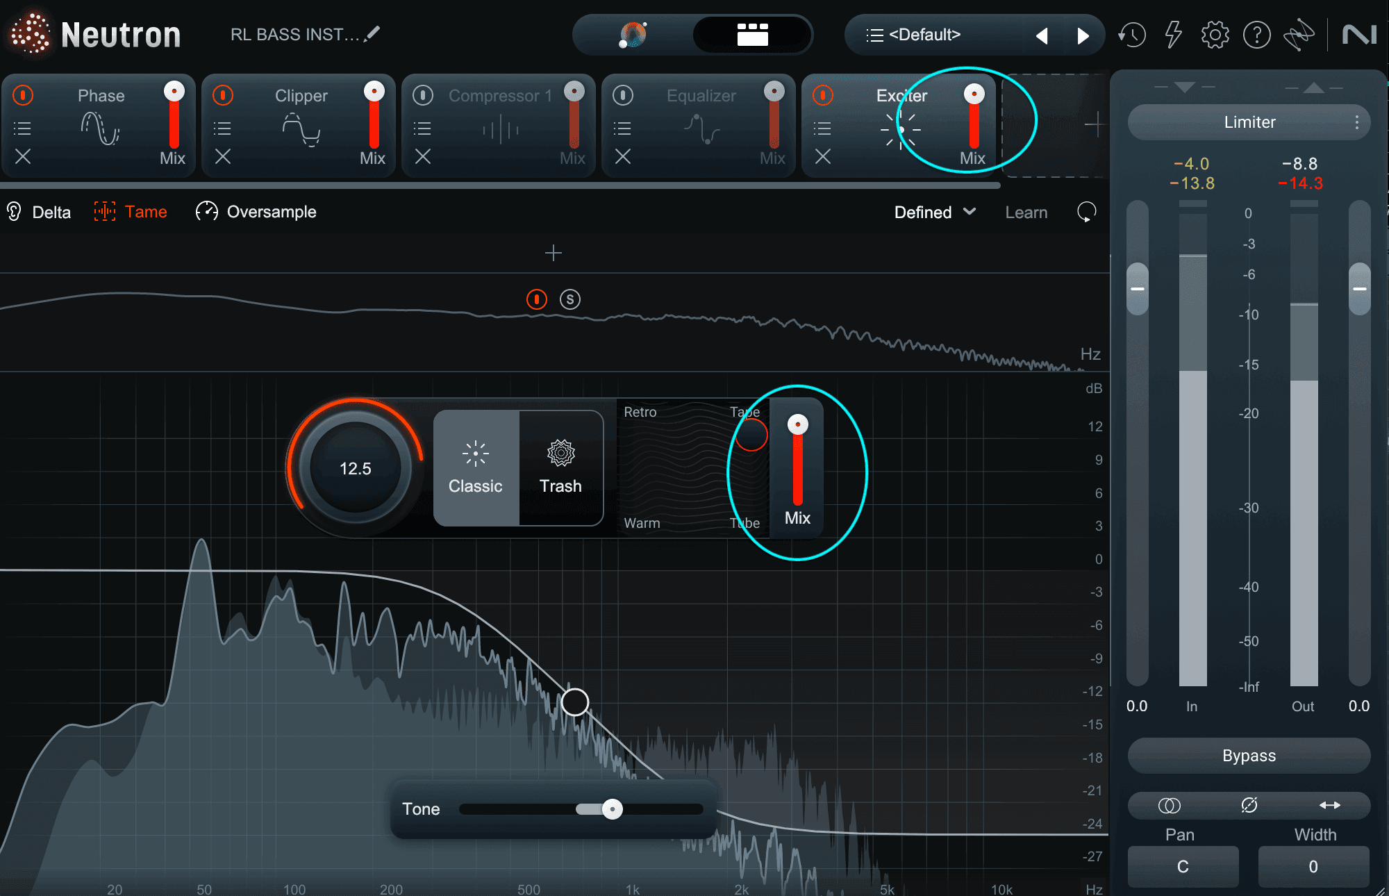1389x896 pixels.
Task: Click the Tone slider handle
Action: point(612,809)
